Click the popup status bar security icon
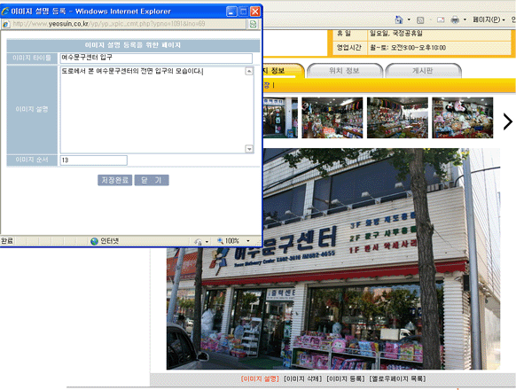Screen dimensions: 516x390 coord(198,242)
